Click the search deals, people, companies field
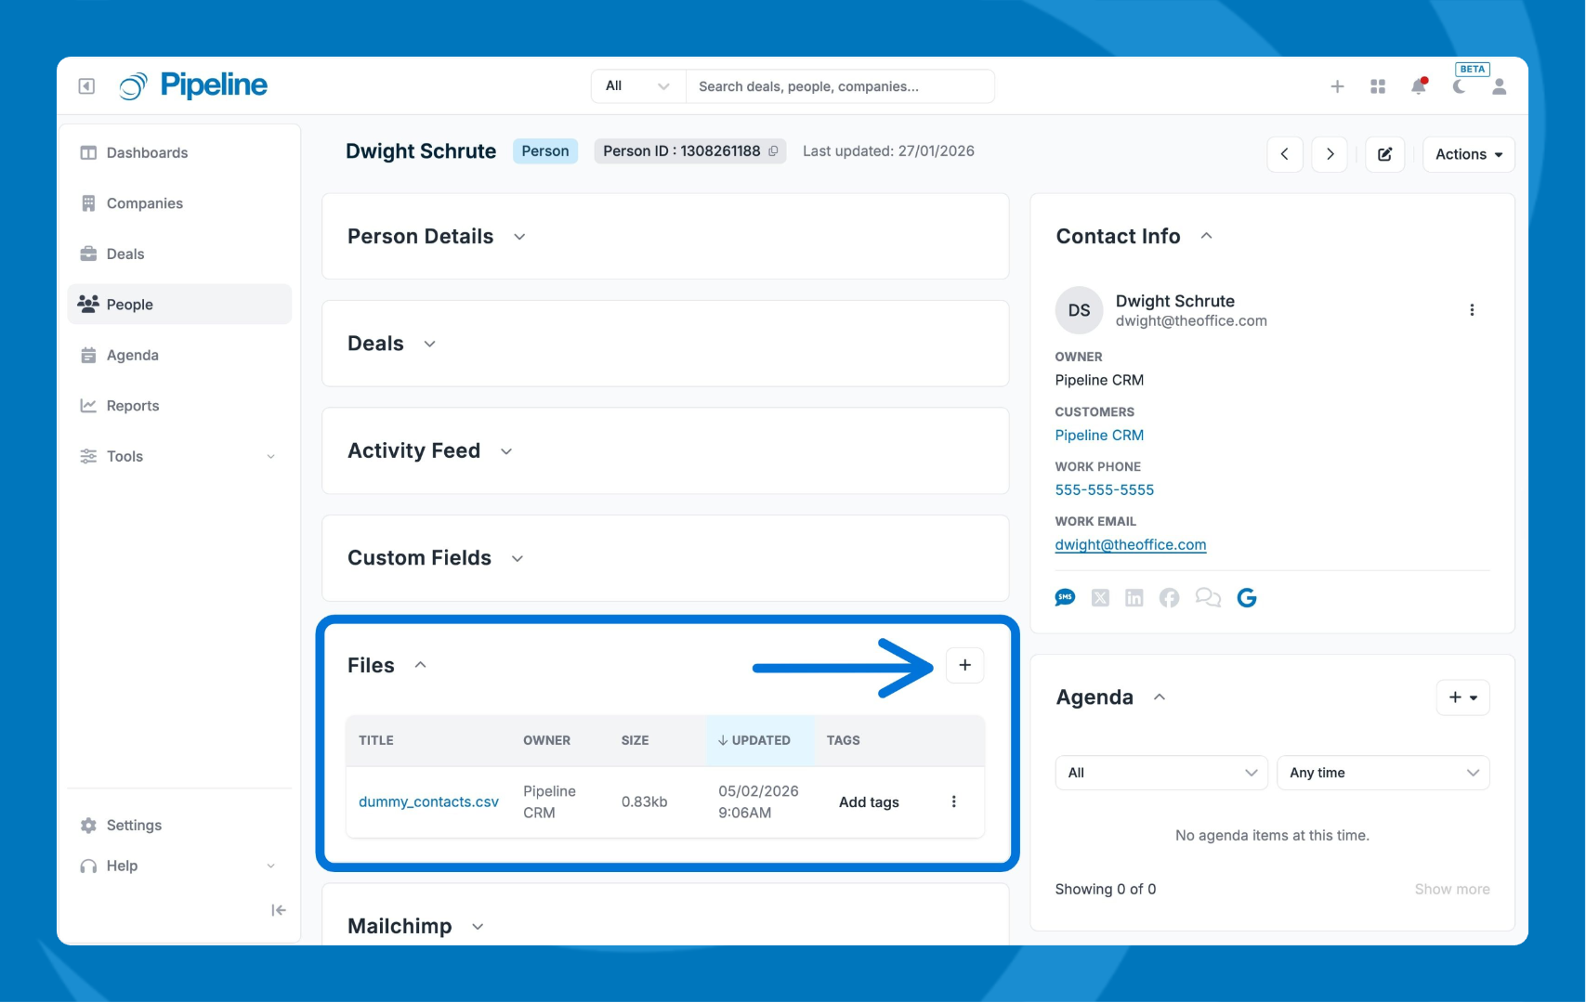 pos(838,86)
